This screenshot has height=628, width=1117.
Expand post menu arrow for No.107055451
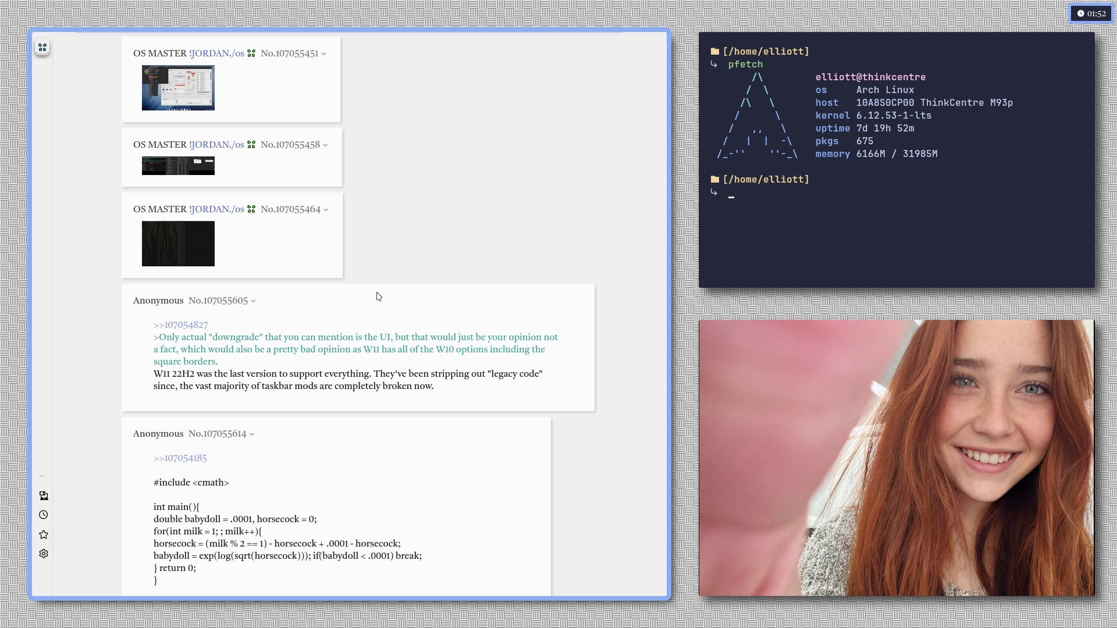tap(324, 54)
